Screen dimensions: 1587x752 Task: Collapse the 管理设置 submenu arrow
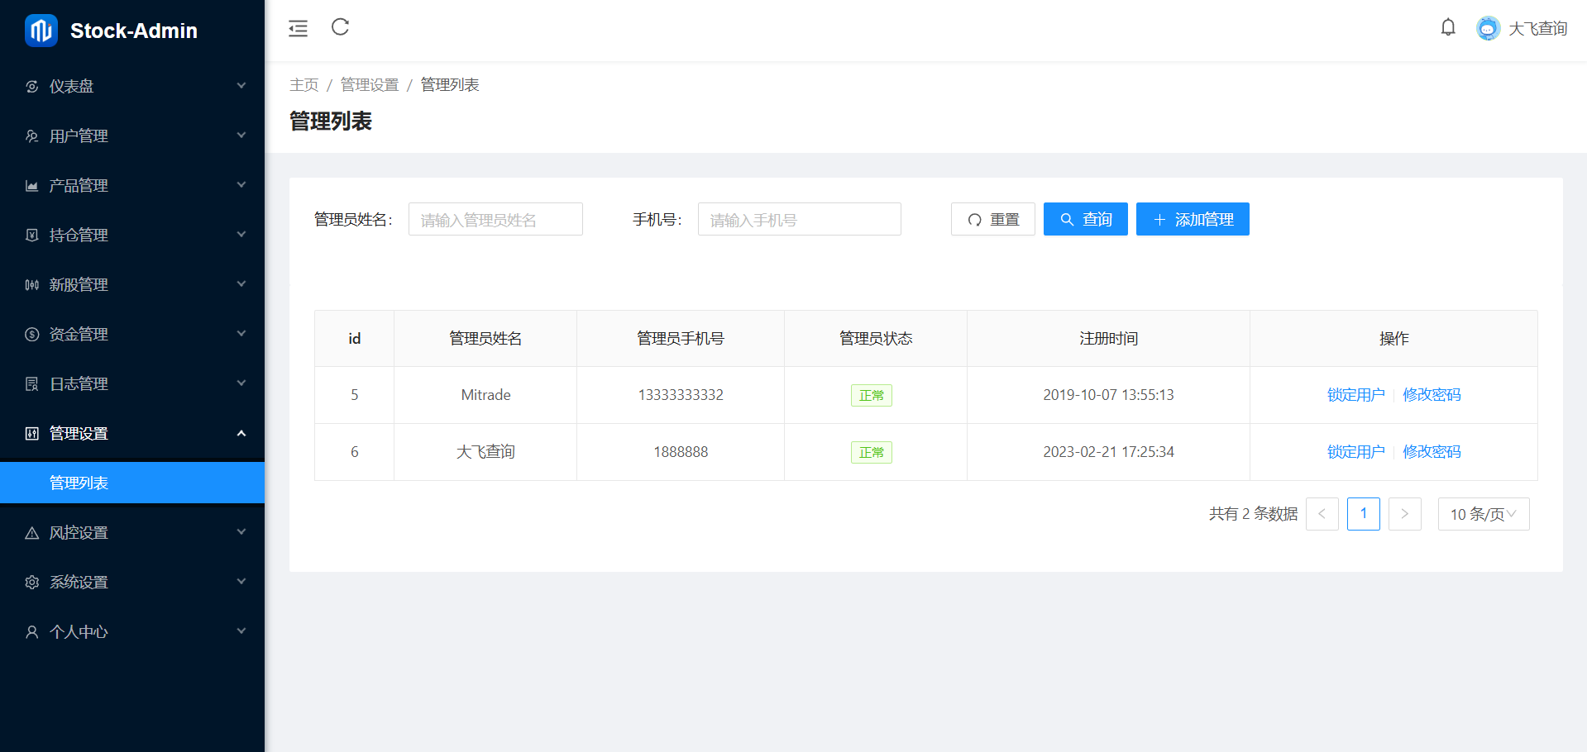(x=241, y=433)
